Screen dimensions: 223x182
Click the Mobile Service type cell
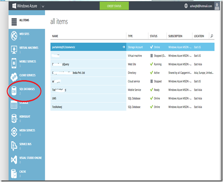[134, 90]
